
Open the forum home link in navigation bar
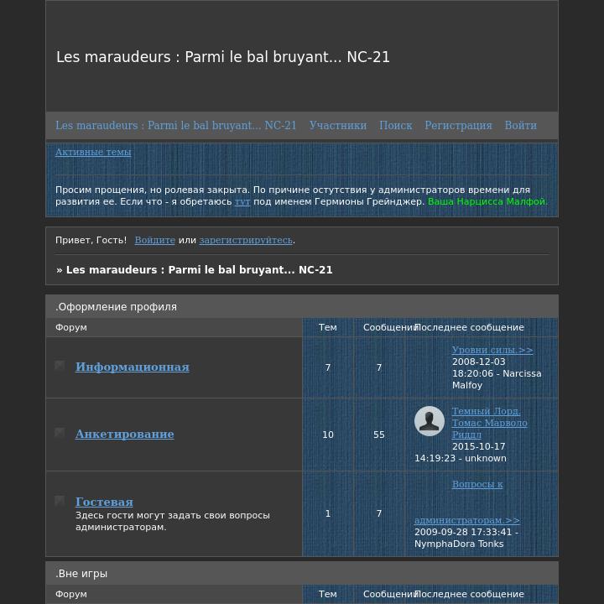tap(175, 125)
